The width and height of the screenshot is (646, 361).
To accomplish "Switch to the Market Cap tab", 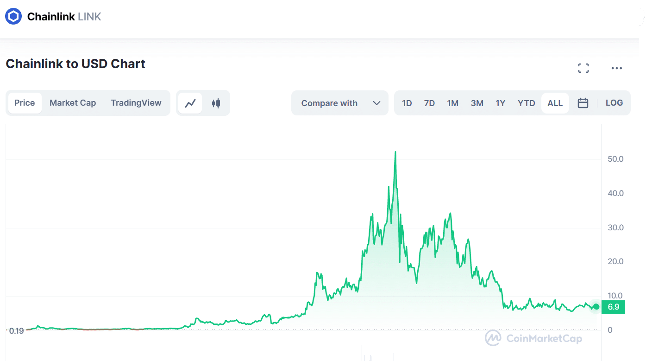I will [x=73, y=103].
